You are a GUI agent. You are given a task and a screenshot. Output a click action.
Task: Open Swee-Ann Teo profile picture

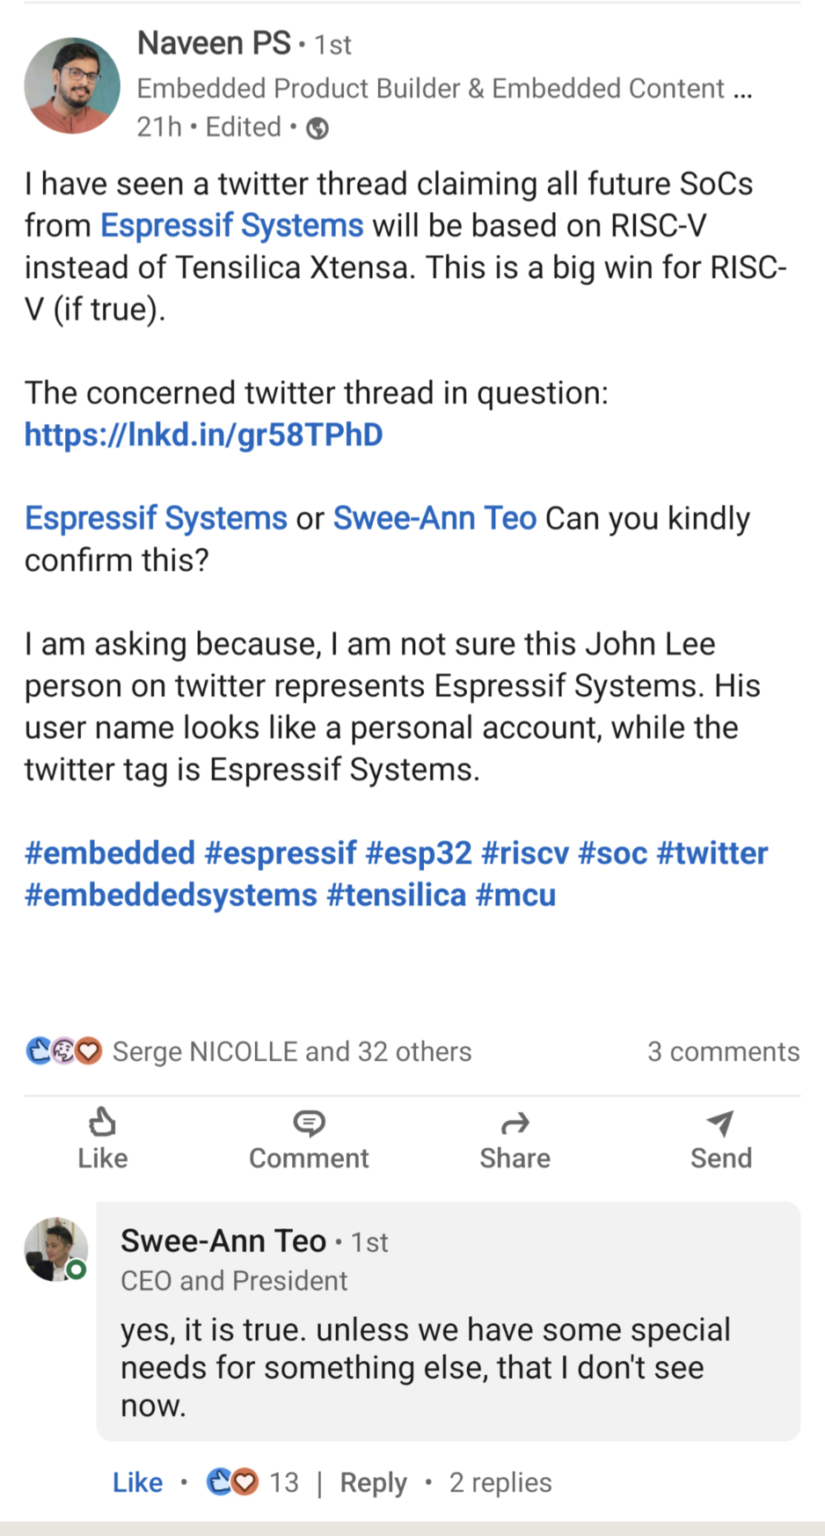(56, 1249)
